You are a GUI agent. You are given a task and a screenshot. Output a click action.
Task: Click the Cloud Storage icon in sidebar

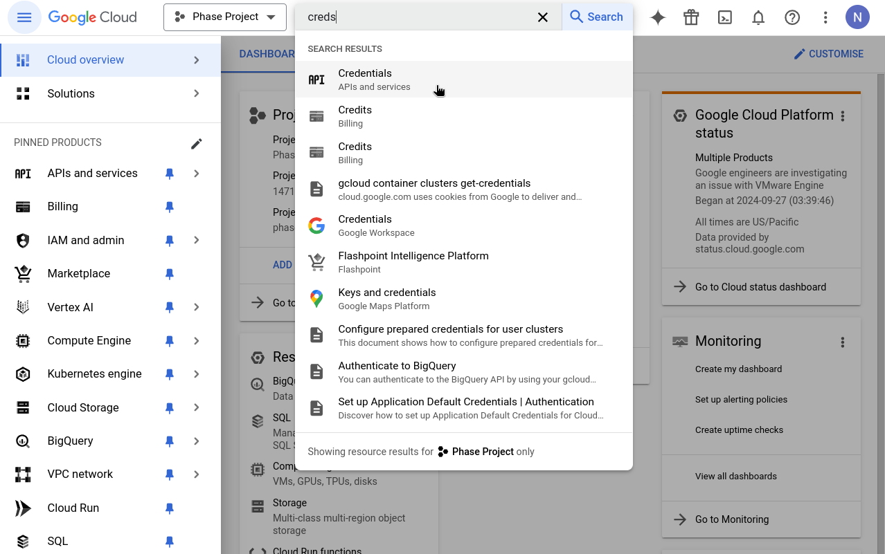(23, 407)
